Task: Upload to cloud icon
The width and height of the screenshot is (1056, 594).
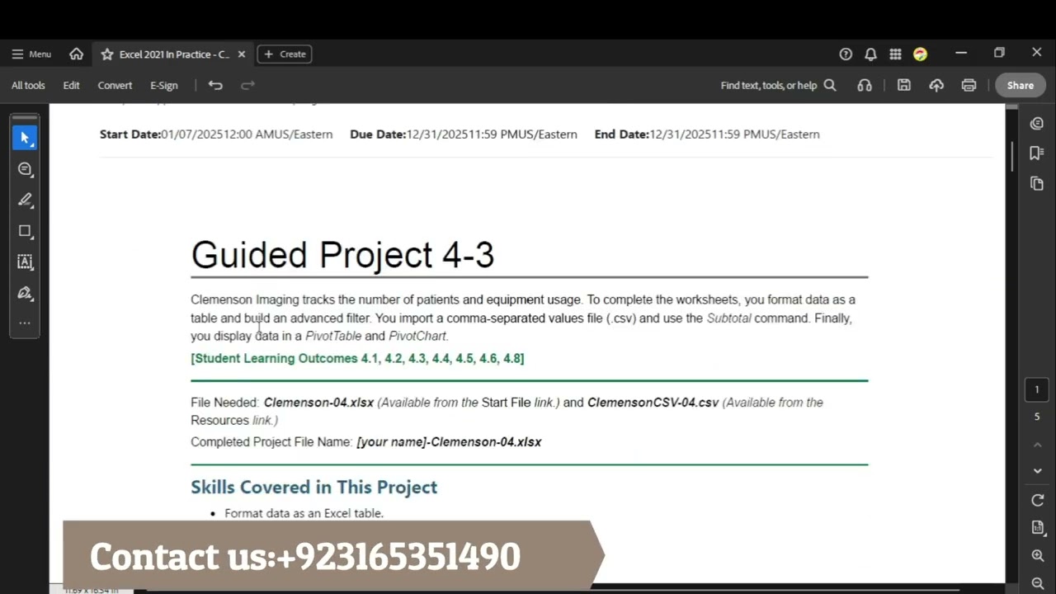Action: pos(936,85)
